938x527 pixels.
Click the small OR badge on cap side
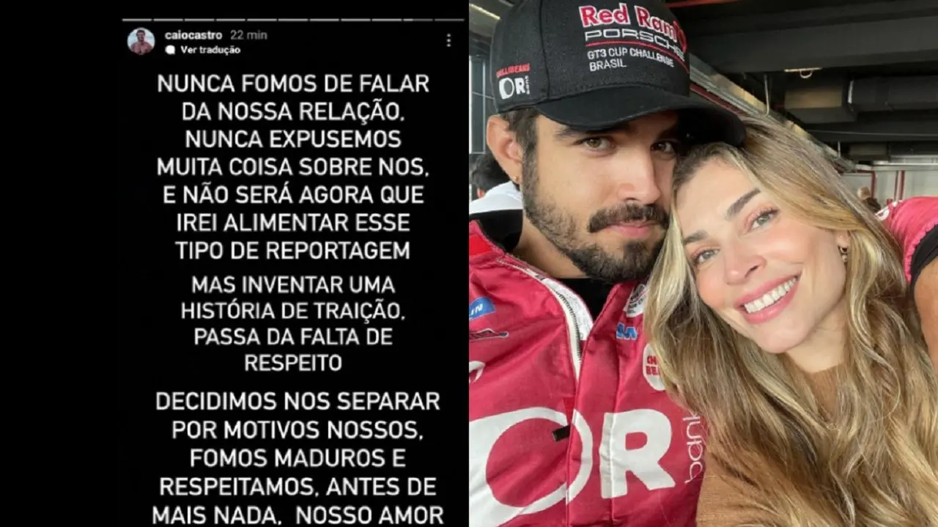click(x=514, y=86)
